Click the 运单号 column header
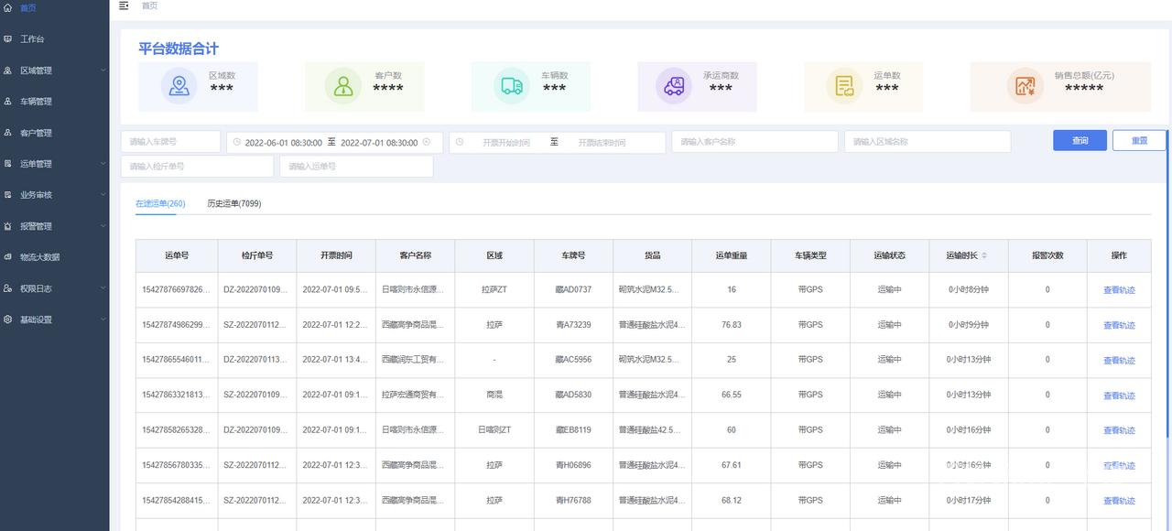 pyautogui.click(x=177, y=255)
